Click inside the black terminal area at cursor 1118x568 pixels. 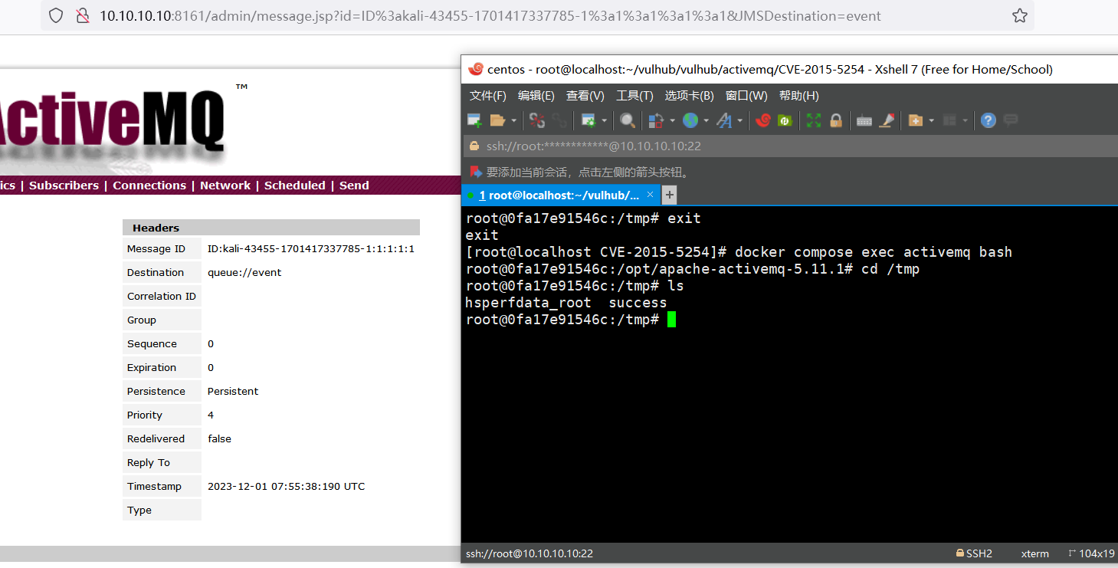click(x=671, y=320)
